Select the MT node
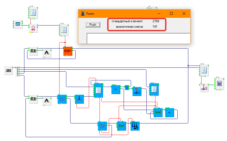 click(x=135, y=126)
